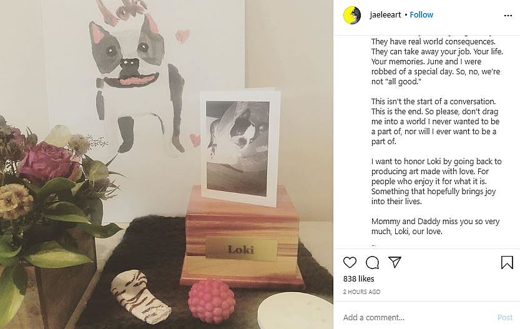The image size is (520, 329).
Task: Open the 2 HOURS AGO timestamp link
Action: click(x=361, y=292)
